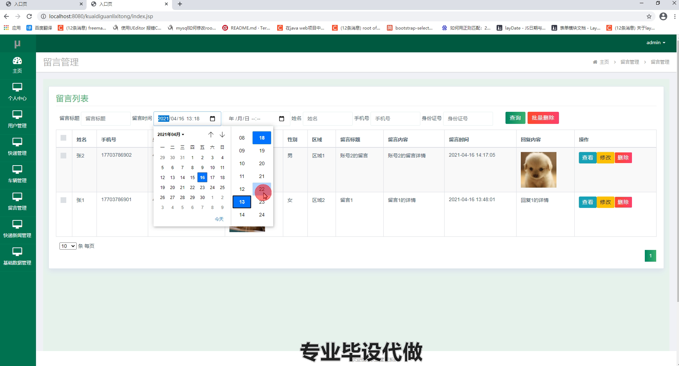Viewport: 679px width, 366px height.
Task: Click the puppy thumbnail in 回复内容
Action: pyautogui.click(x=538, y=170)
